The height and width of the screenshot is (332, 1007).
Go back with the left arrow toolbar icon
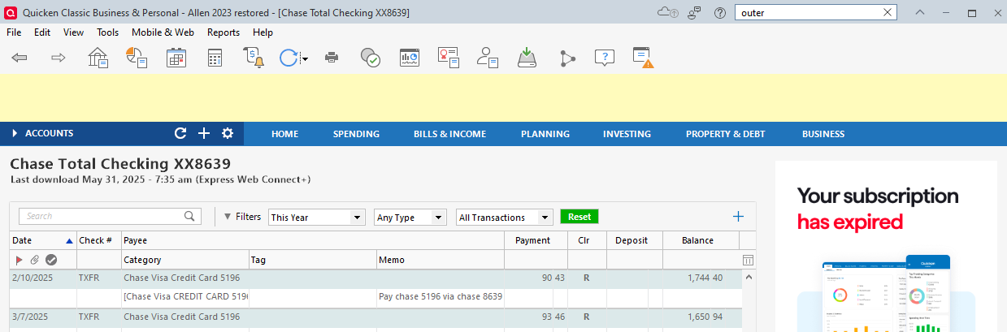point(20,58)
